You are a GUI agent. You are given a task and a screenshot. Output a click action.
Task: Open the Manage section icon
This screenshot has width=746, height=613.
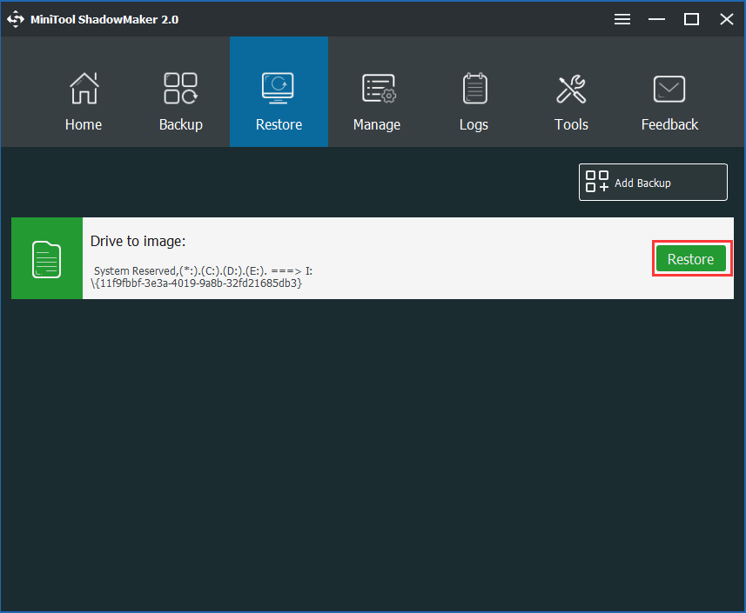[376, 88]
